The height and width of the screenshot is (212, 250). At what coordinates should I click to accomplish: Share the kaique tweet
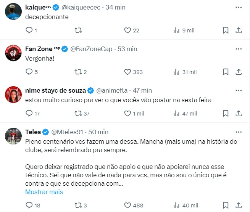coord(239,30)
